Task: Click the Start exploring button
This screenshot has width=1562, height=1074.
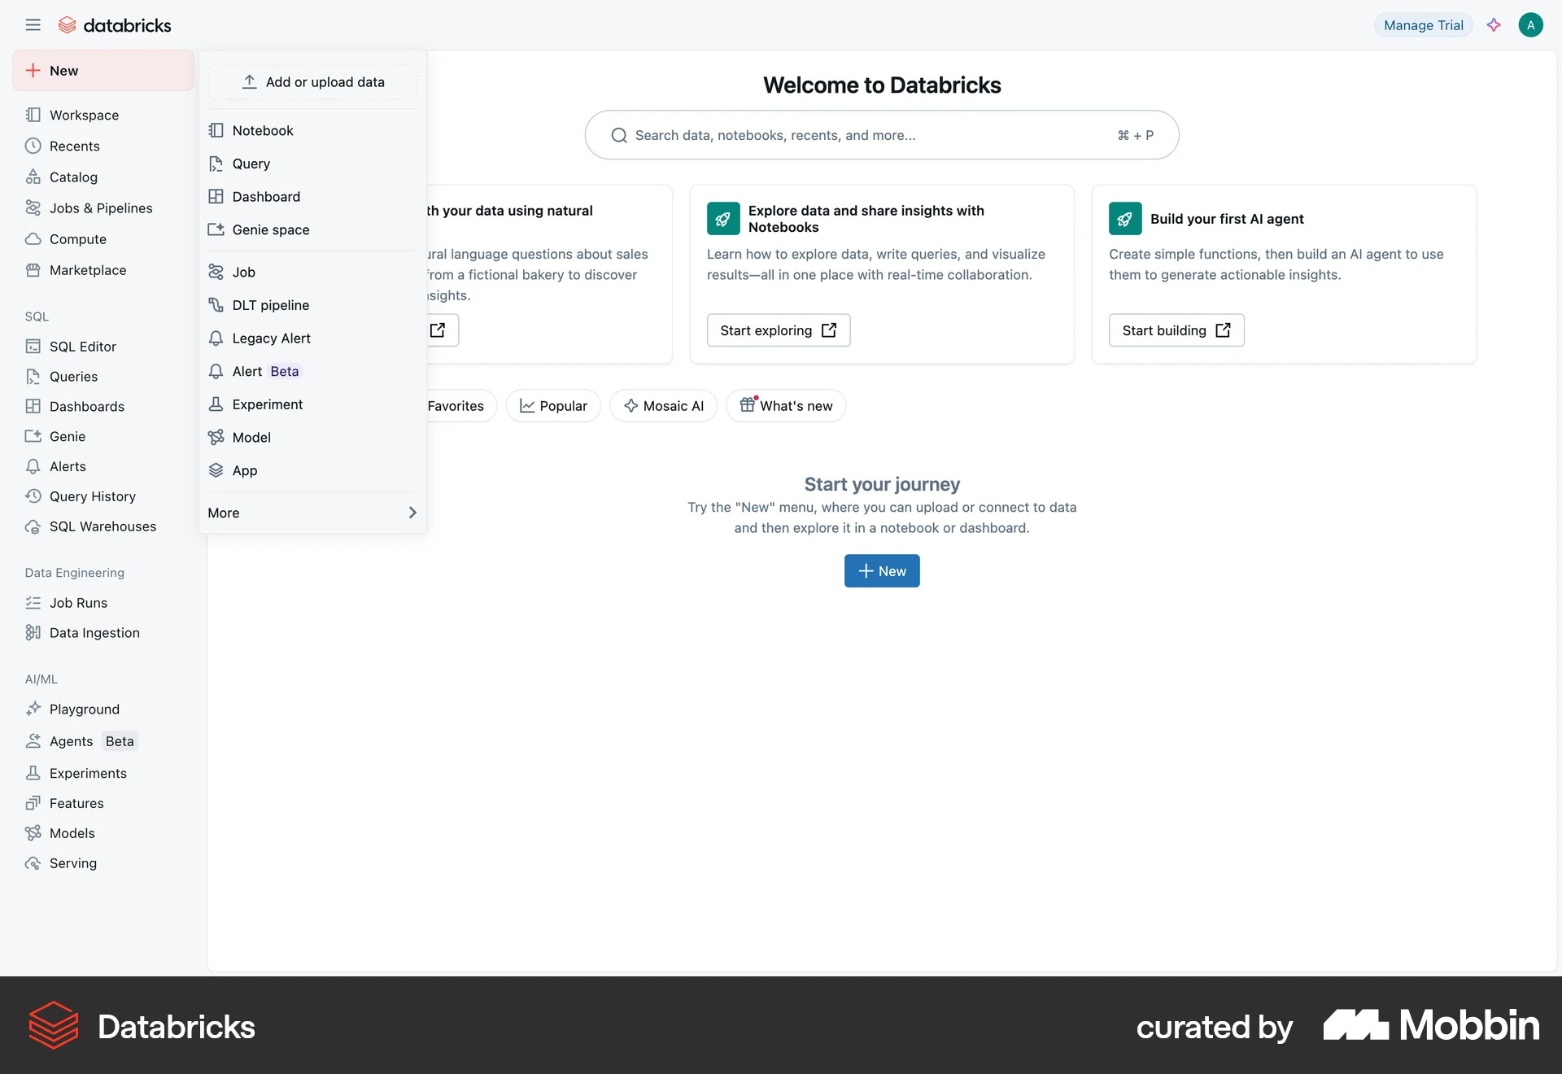Action: pyautogui.click(x=778, y=330)
